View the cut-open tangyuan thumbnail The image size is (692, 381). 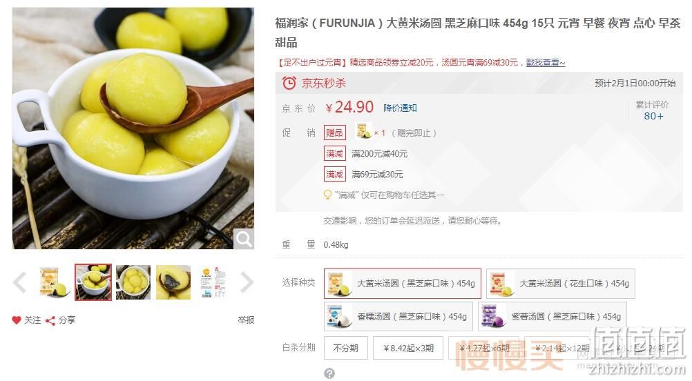point(173,282)
